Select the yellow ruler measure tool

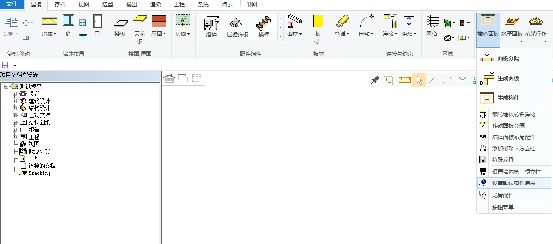coord(405,80)
